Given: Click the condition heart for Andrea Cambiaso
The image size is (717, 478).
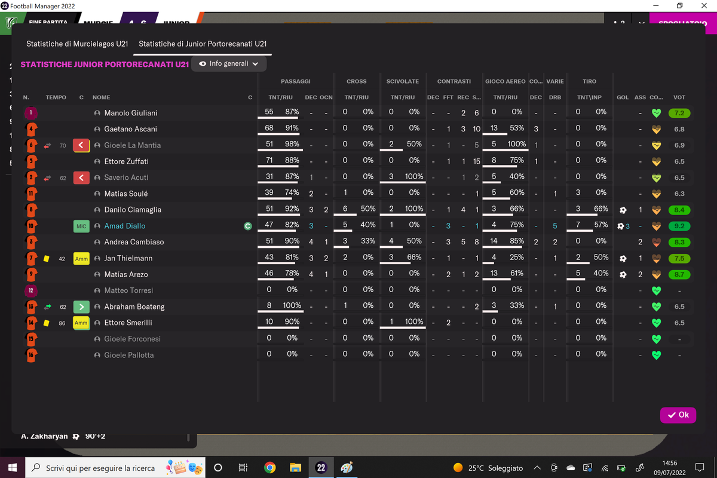Looking at the screenshot, I should click(656, 242).
